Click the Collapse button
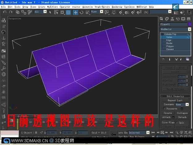Viewport: 193px width, 145px height. point(182,113)
